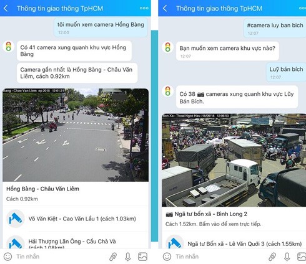Screen dimensions: 306x264
Task: Tap the microphone icon in left chat
Action: [x=127, y=257]
